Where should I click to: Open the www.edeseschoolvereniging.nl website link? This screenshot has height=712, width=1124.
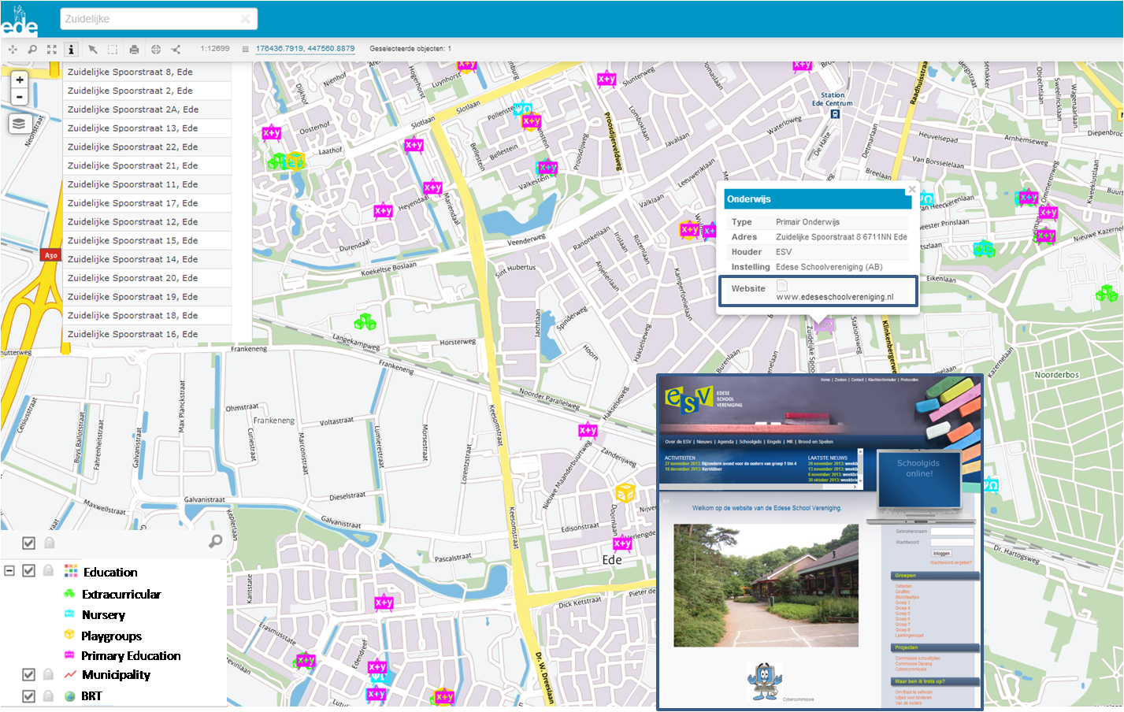click(x=834, y=297)
